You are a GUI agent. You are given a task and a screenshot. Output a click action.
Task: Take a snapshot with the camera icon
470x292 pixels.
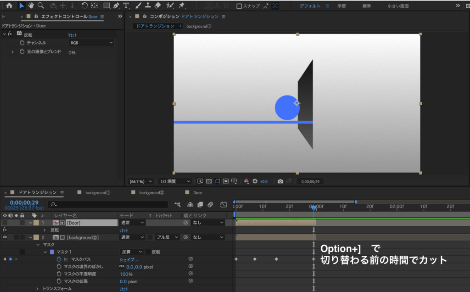(280, 181)
